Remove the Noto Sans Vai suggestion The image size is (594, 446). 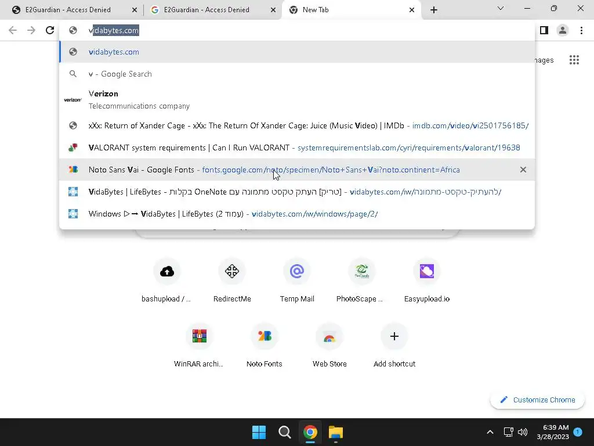[523, 170]
